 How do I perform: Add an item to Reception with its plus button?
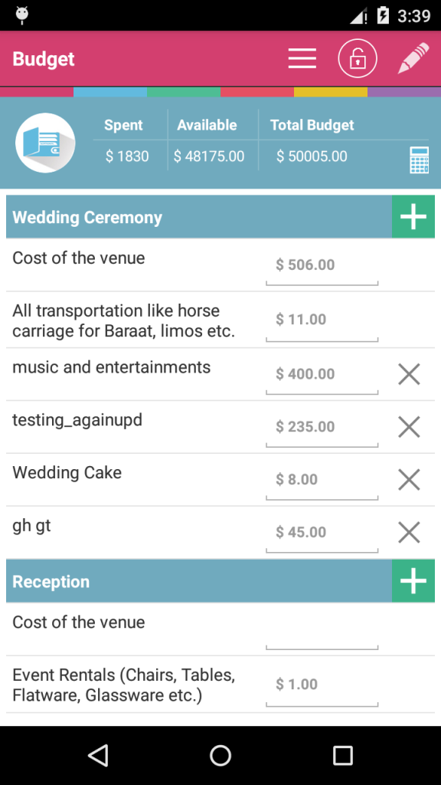click(x=413, y=581)
